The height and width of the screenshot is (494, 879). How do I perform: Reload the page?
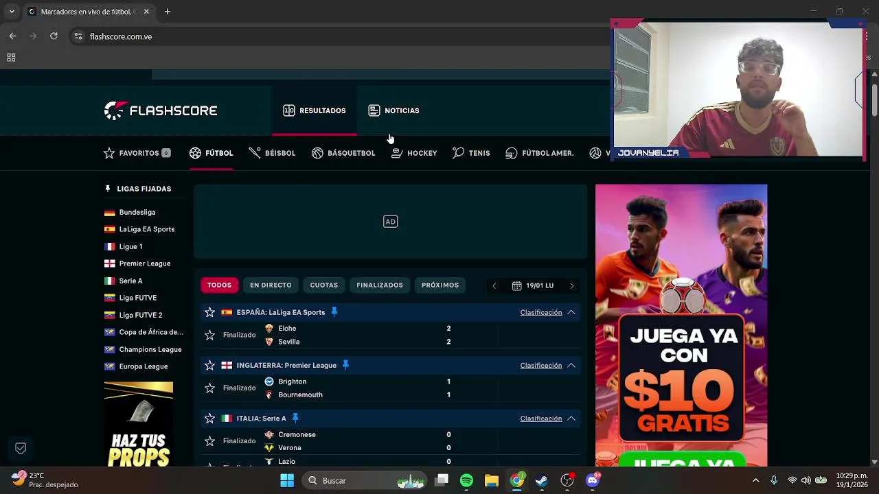pos(54,36)
